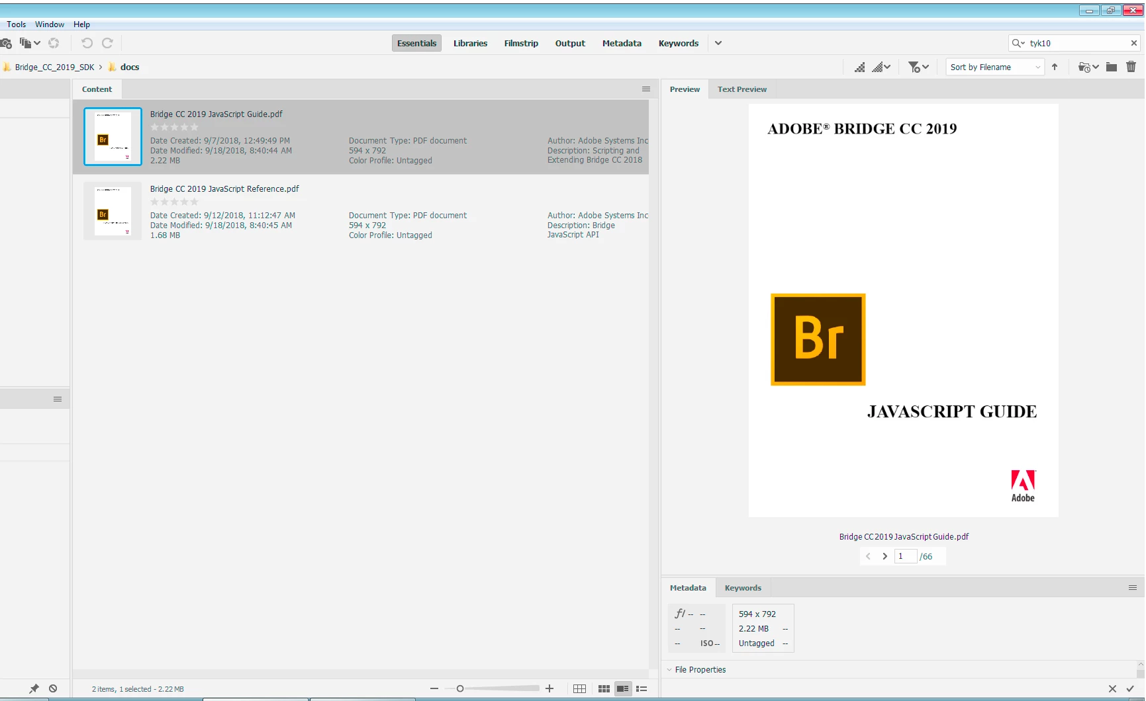The width and height of the screenshot is (1146, 701).
Task: Switch to the Keywords workspace
Action: pyautogui.click(x=679, y=43)
